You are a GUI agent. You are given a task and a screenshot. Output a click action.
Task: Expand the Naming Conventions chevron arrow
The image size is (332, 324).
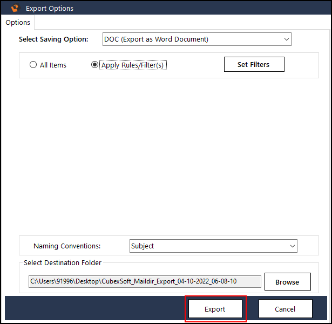292,246
